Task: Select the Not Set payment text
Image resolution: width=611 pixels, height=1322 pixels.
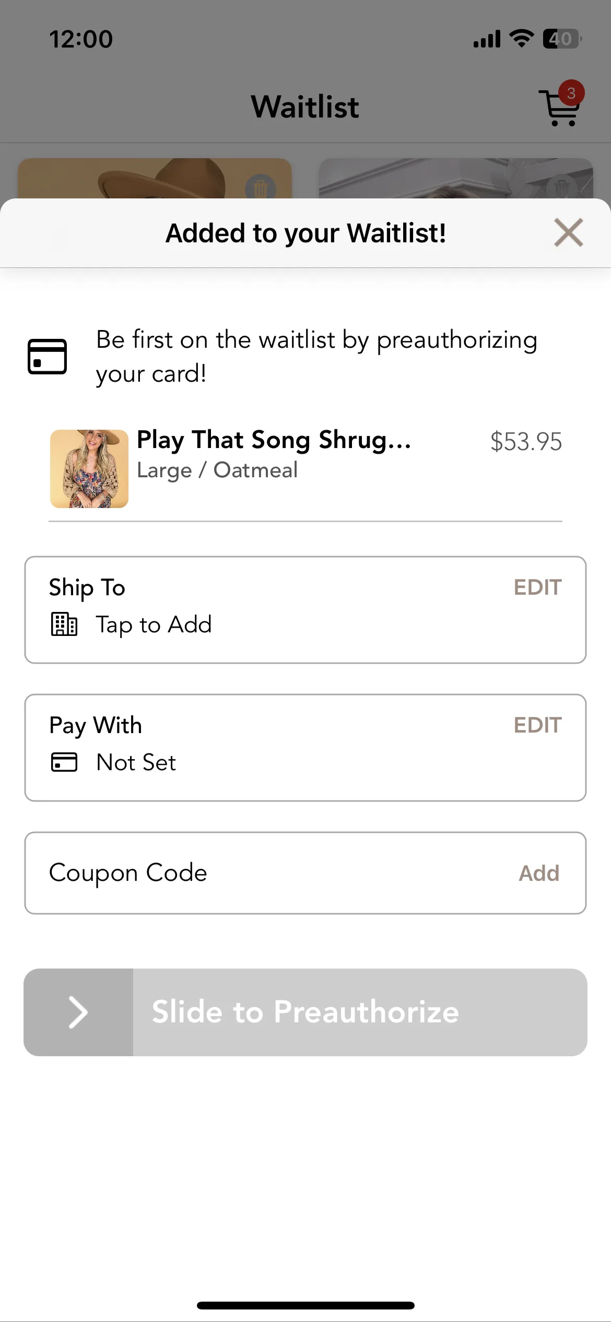Action: [x=136, y=762]
